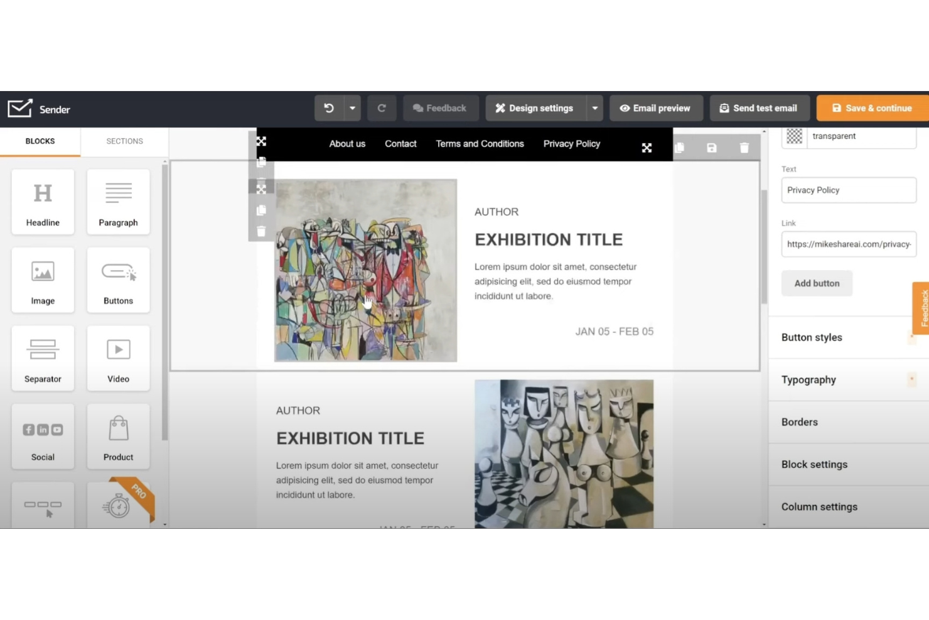Duplicate block via the copy icon above the left trash icon
This screenshot has width=929, height=620.
(261, 210)
